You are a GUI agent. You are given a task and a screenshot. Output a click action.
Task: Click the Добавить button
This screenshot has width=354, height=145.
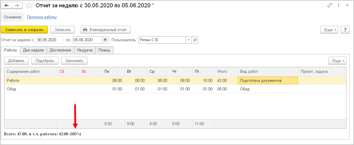coord(16,61)
